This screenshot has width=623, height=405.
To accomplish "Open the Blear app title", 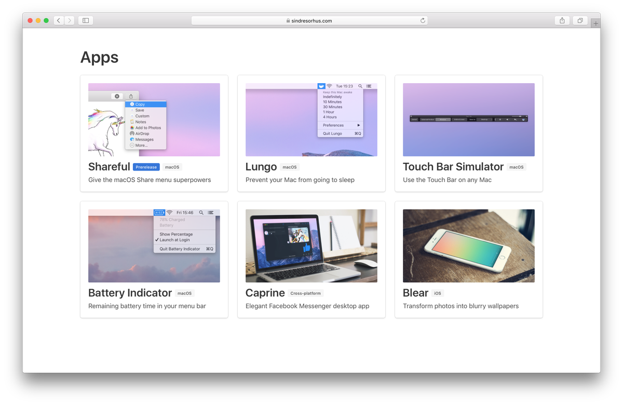I will pyautogui.click(x=415, y=293).
